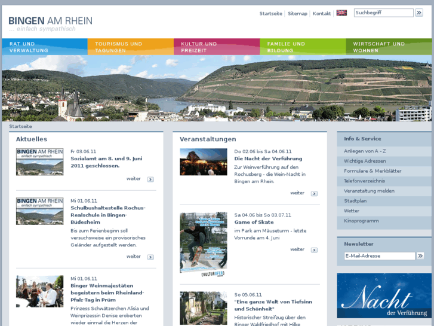Open Kultur und Freizeit menu
The width and height of the screenshot is (434, 326).
tap(217, 47)
